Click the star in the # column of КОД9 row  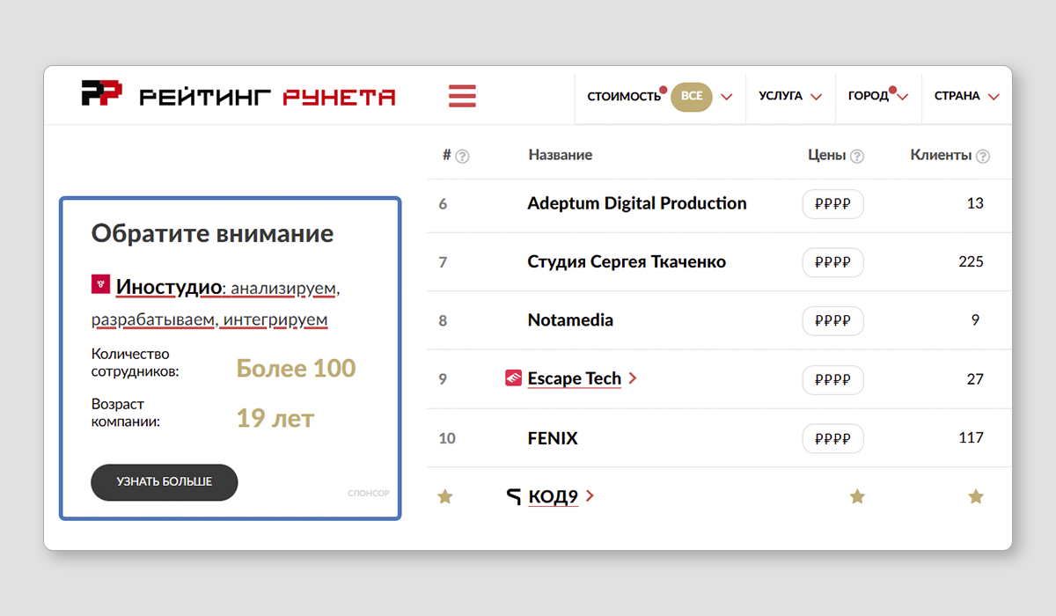(x=445, y=497)
